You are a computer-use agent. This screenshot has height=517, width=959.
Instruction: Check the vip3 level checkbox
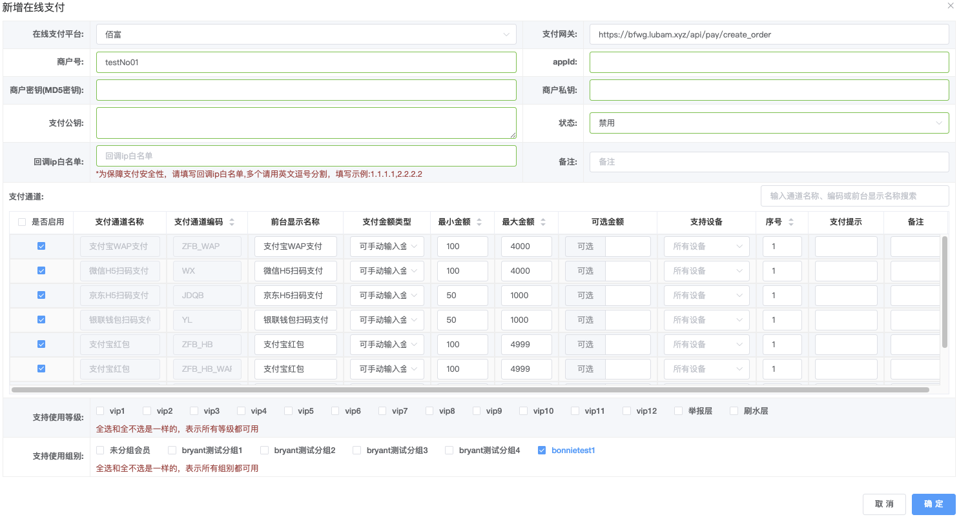click(194, 411)
